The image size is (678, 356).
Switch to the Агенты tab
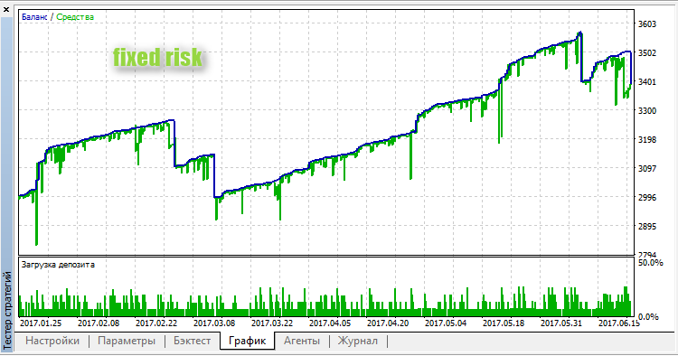pyautogui.click(x=302, y=341)
